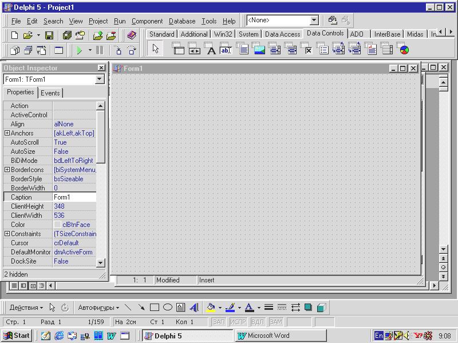Viewport: 458px width, 343px height.
Task: Click Add file to project icon
Action: coord(98,35)
